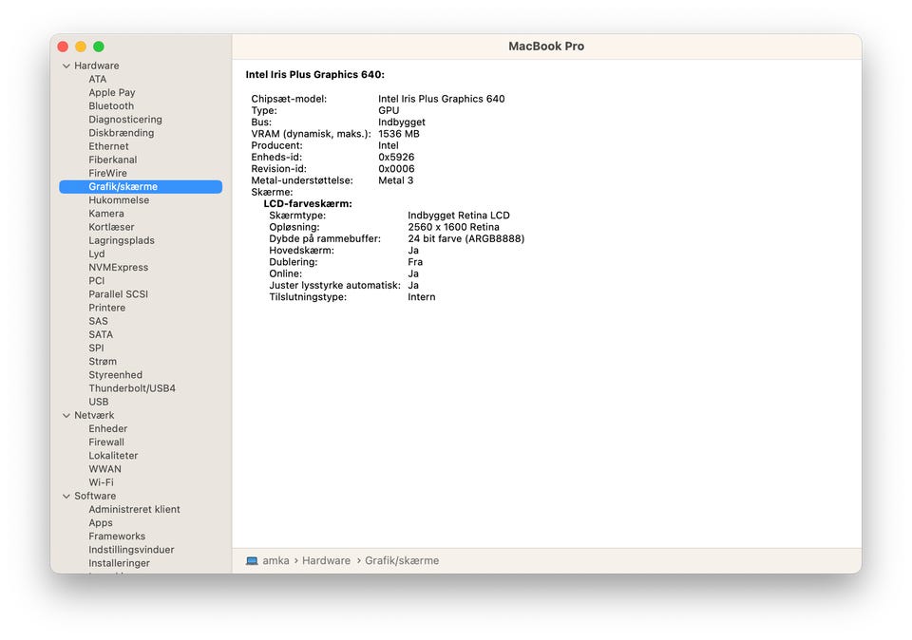The width and height of the screenshot is (912, 640).
Task: Select the highlighted Grafik/skærme item
Action: point(141,187)
